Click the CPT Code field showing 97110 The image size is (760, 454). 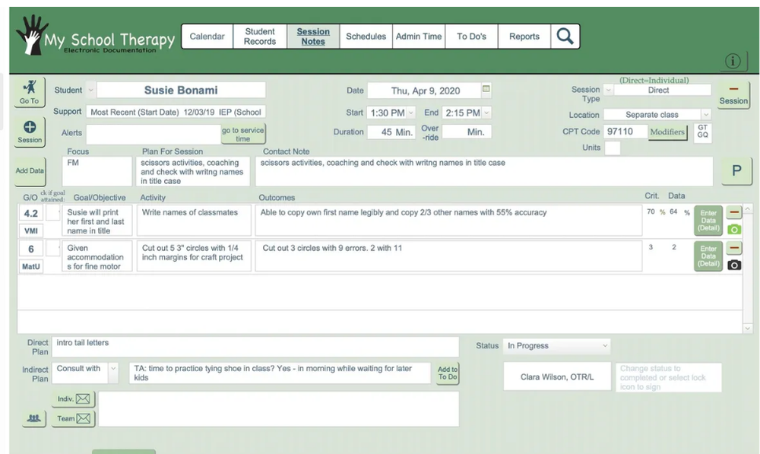tap(625, 132)
